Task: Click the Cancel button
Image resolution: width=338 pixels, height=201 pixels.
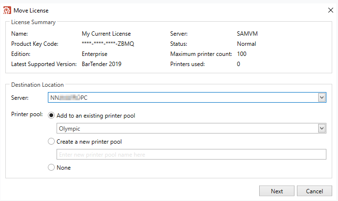Action: pos(314,191)
